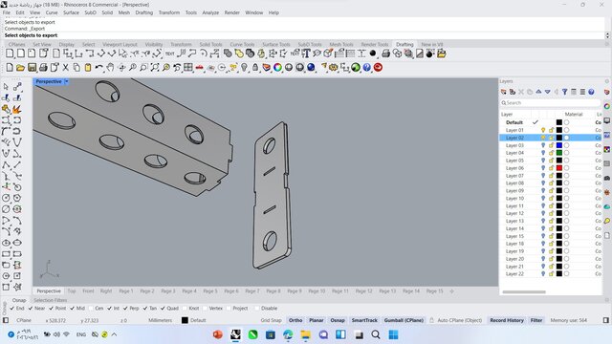Click the light bulb Hide objects icon

tap(245, 68)
